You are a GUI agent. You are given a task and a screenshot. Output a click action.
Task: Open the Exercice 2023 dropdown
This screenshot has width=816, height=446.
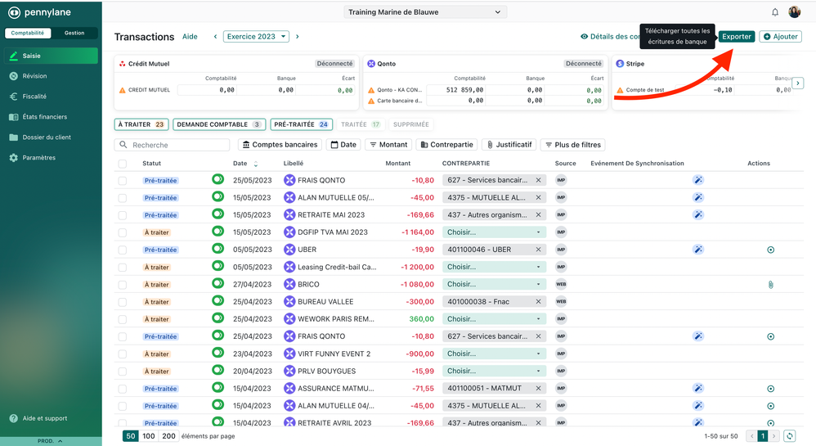(x=256, y=37)
